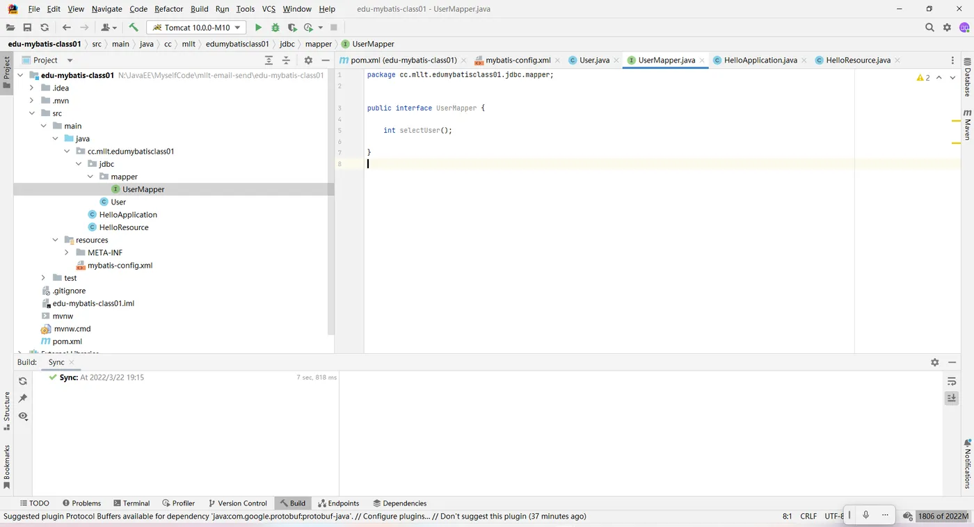This screenshot has width=974, height=527.
Task: Select HelloApplication in project tree
Action: [128, 215]
